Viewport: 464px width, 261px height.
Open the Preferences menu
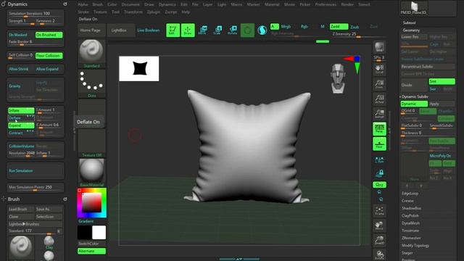coord(326,4)
